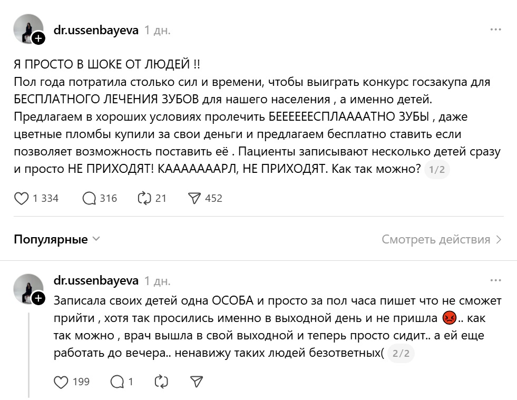517x400 pixels.
Task: Open dr.ussenbayeva profile from main post
Action: (x=96, y=30)
